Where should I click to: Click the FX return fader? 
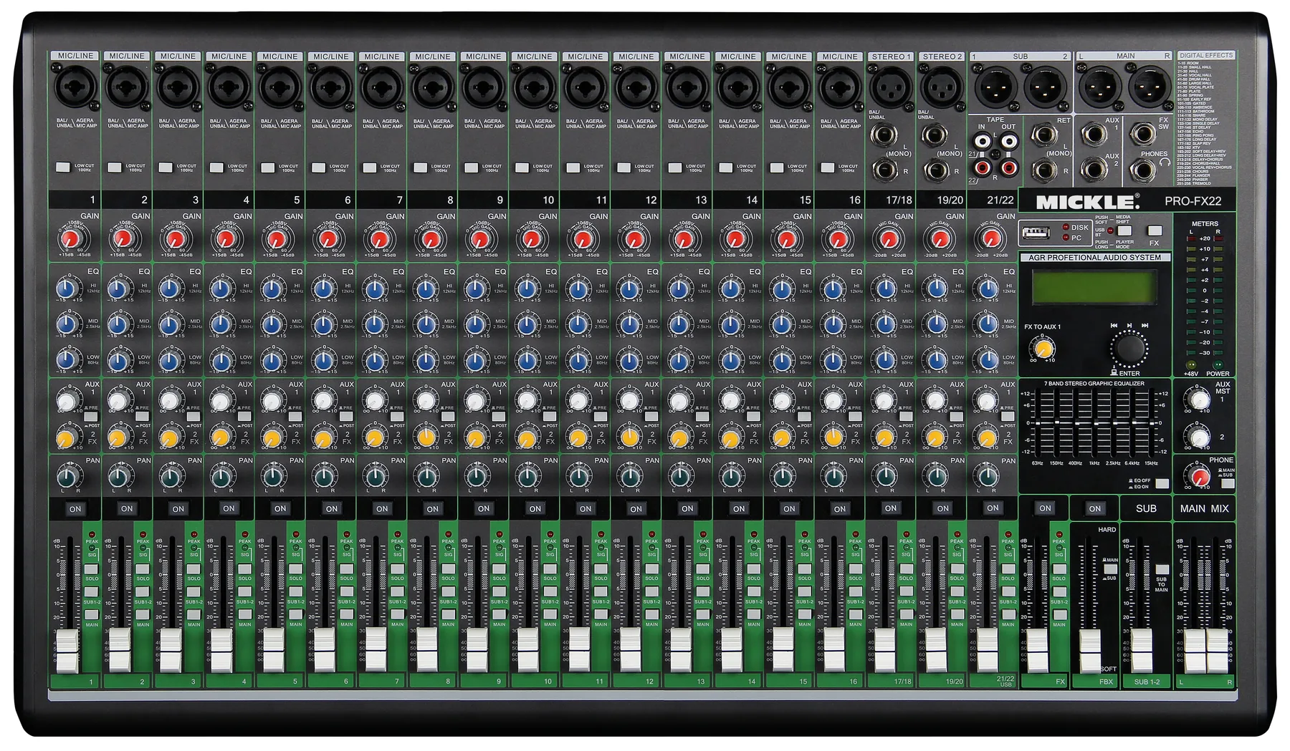point(1038,650)
